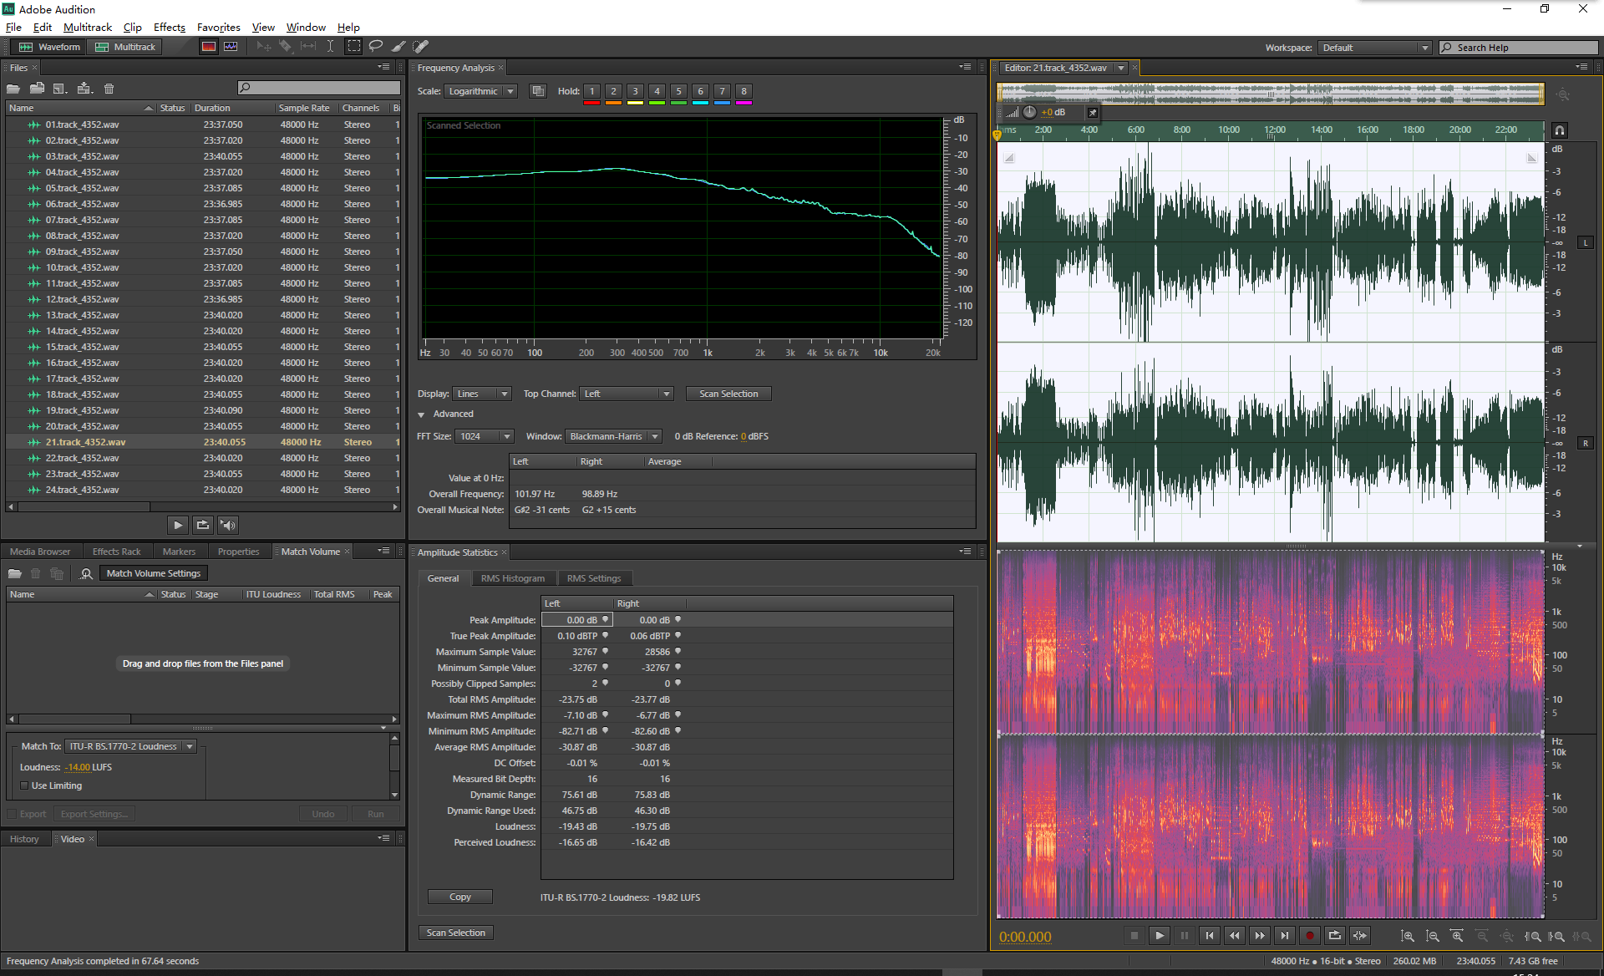Screen dimensions: 1604x976
Task: Click the Match Volume Settings button
Action: (154, 573)
